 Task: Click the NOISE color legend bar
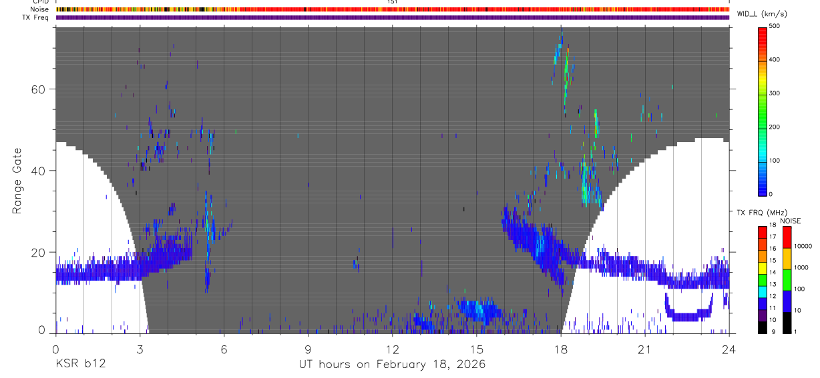pos(787,279)
